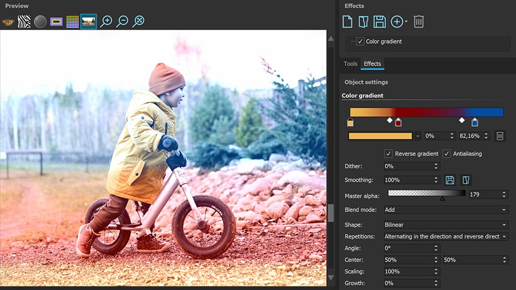516x290 pixels.
Task: Select the blue gradient color stop
Action: (475, 123)
